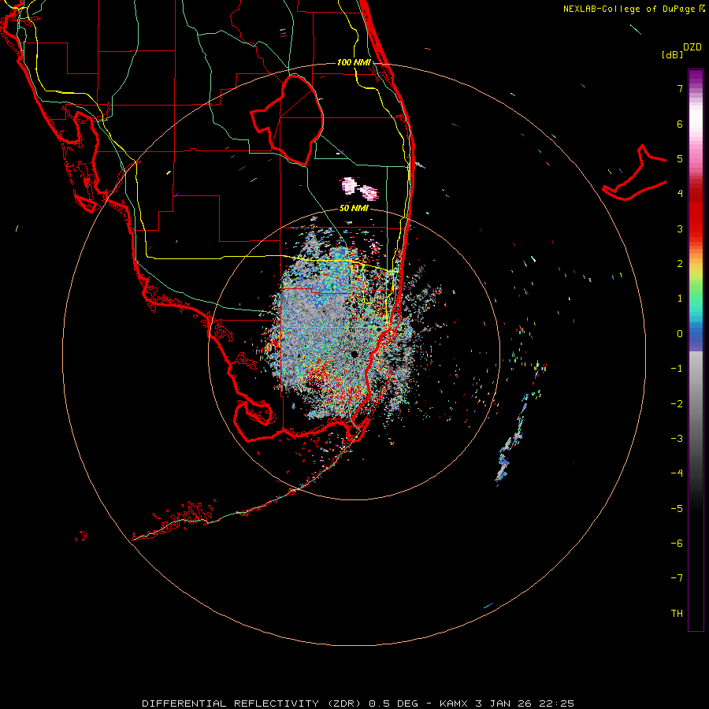Click the scale value 6 on colorbar

(680, 124)
